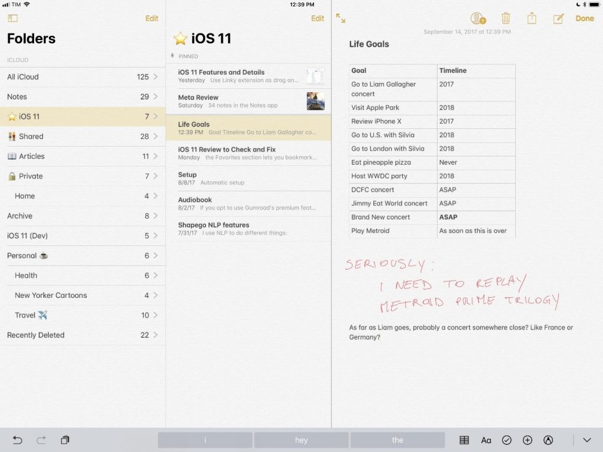Tap the star icon on iOS 11 folder
Viewport: 603px width, 452px height.
click(x=12, y=117)
